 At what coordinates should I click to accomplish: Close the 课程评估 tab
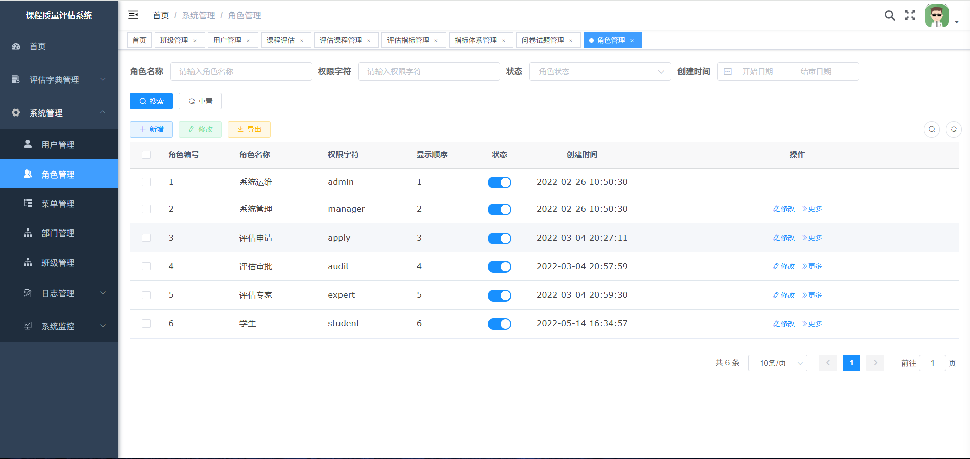coord(302,41)
